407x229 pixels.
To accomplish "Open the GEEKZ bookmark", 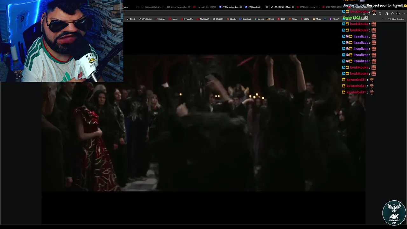I will 305,19.
